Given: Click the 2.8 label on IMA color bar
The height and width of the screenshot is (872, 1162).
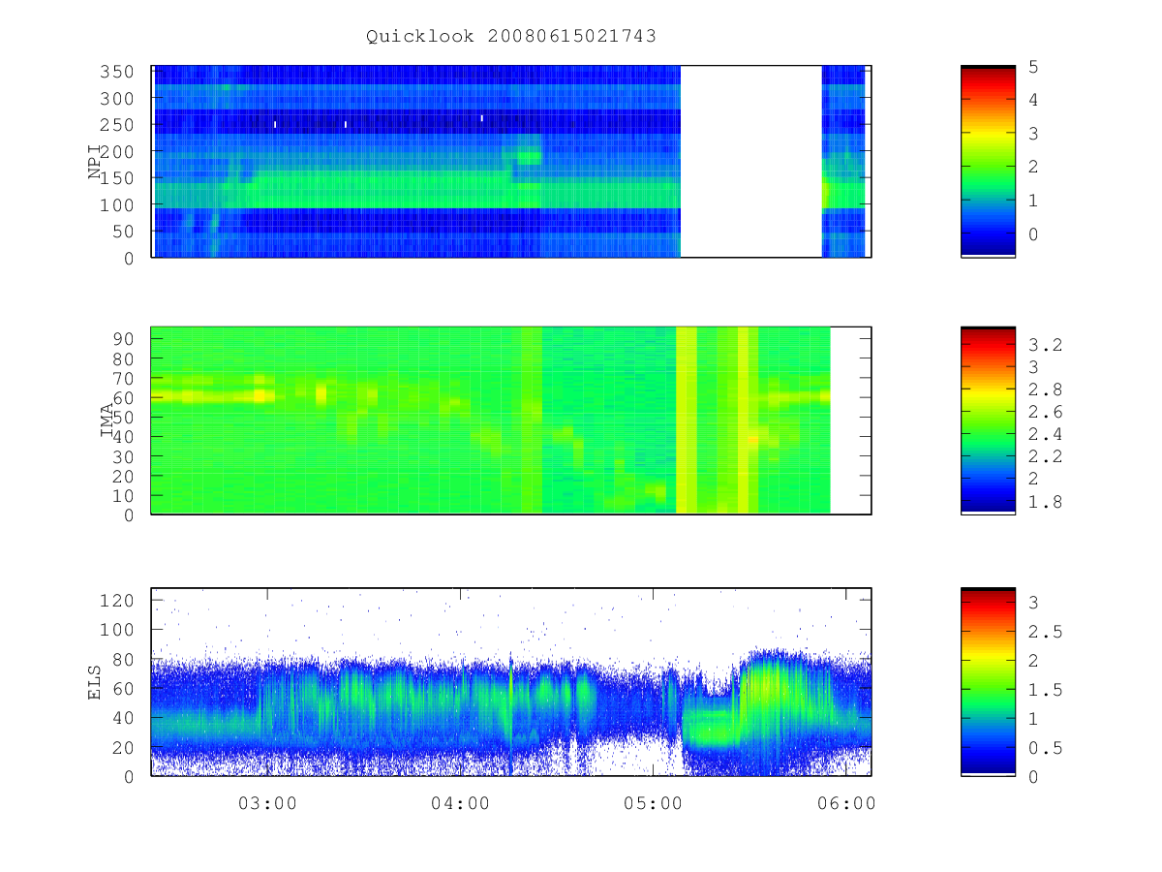Looking at the screenshot, I should coord(1046,389).
